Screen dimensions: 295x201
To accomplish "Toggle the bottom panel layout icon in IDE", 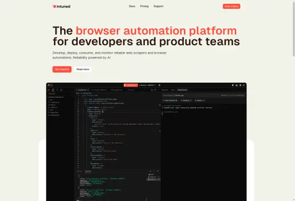I will point(236,85).
